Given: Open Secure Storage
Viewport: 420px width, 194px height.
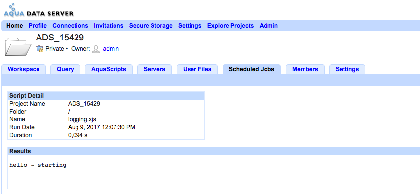Looking at the screenshot, I should (151, 26).
